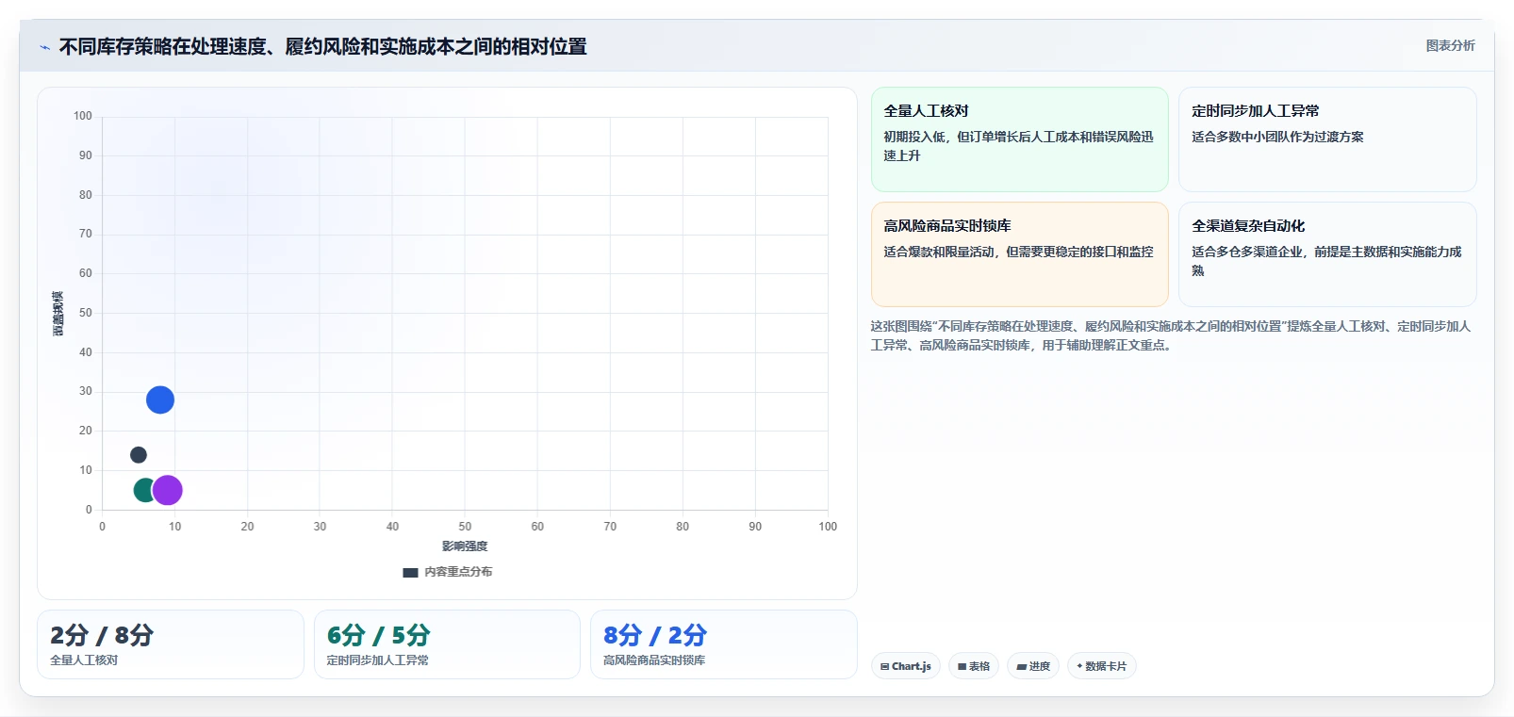Click the summary paragraph starting 这张图围绕
The image size is (1514, 717).
coord(1171,335)
